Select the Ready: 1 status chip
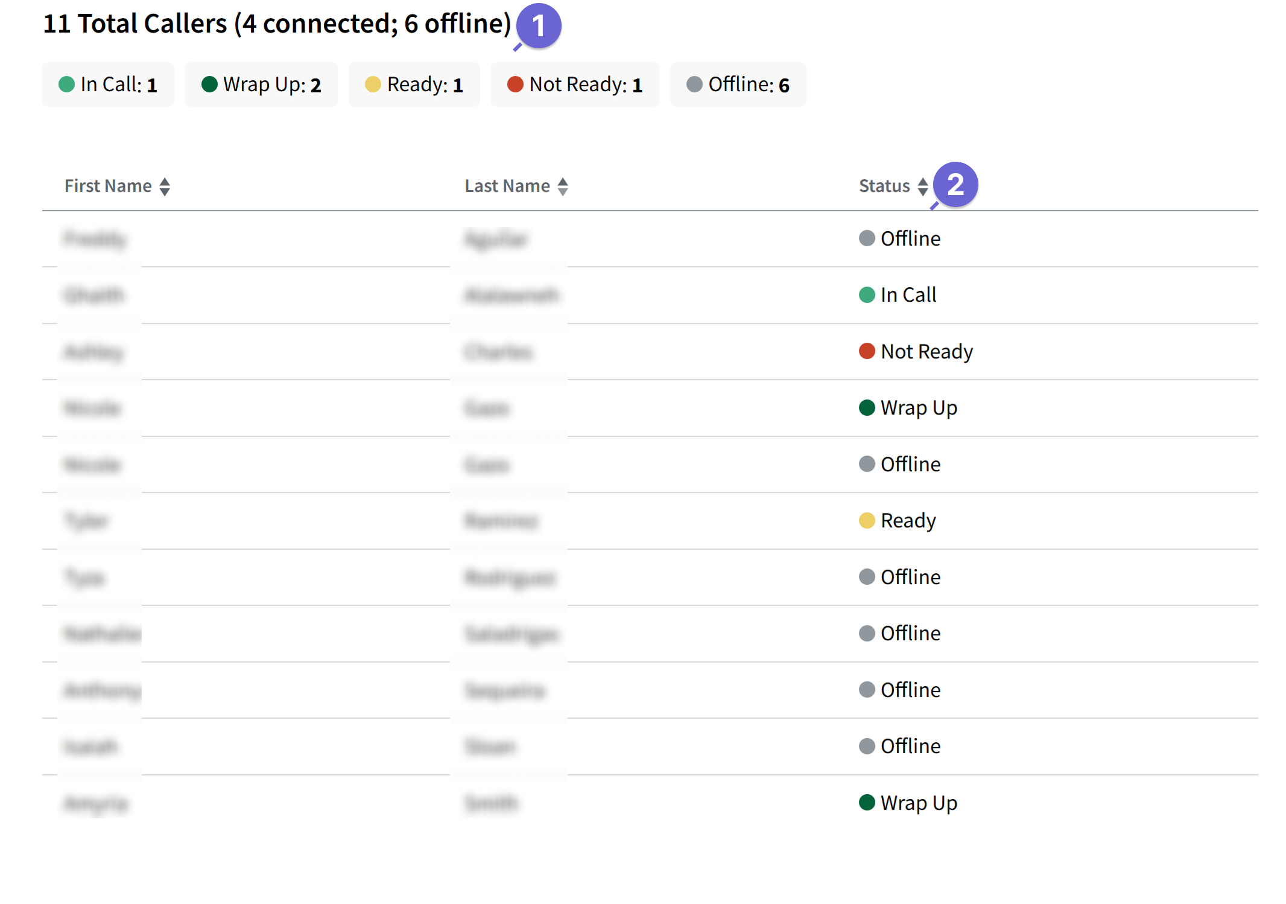This screenshot has height=904, width=1286. [x=414, y=84]
